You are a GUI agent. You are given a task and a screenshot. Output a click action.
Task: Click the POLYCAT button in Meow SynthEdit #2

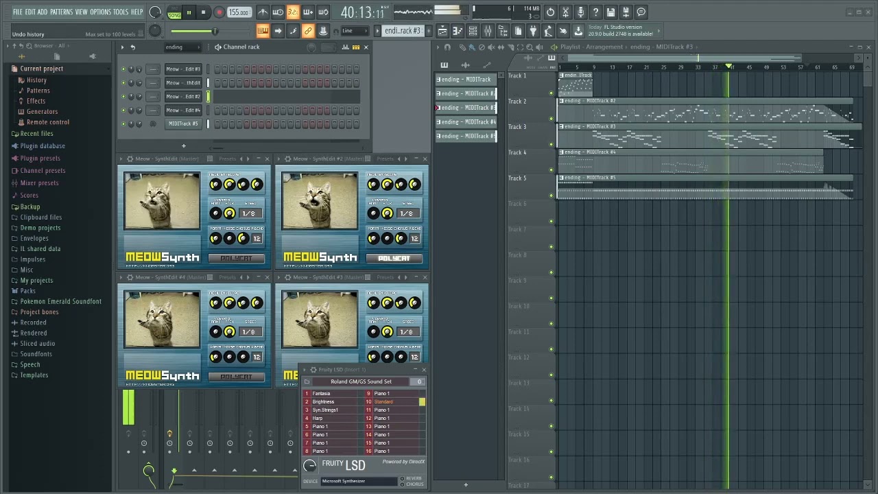tap(394, 258)
